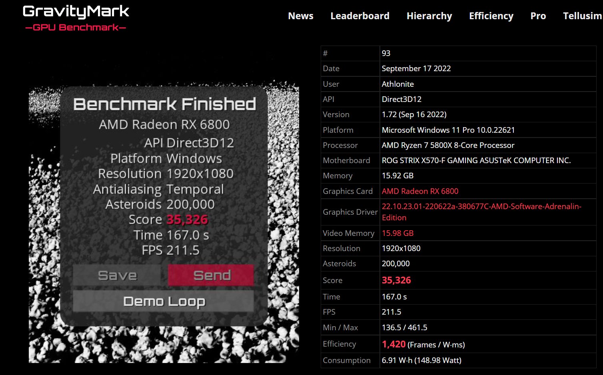Select the Direct3D12 API value in table
This screenshot has width=603, height=375.
(401, 99)
